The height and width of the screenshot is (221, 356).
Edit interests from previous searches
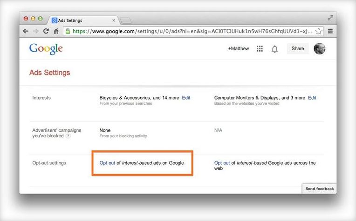coord(186,98)
